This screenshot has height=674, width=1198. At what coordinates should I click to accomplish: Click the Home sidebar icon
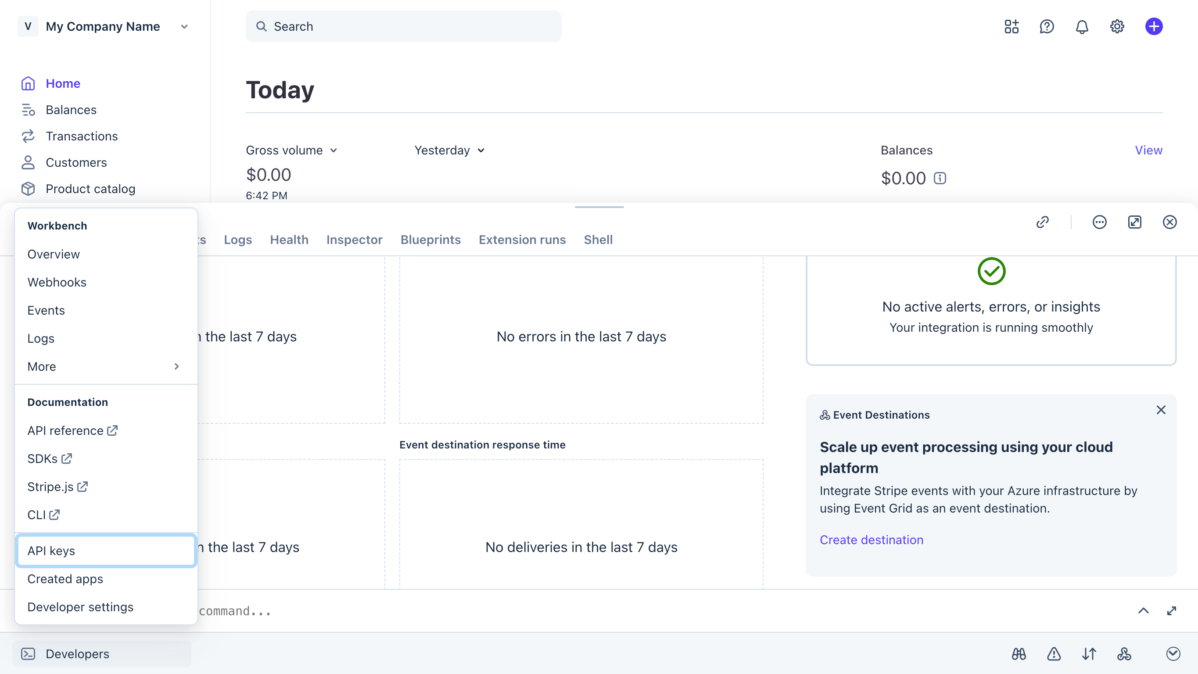click(28, 83)
